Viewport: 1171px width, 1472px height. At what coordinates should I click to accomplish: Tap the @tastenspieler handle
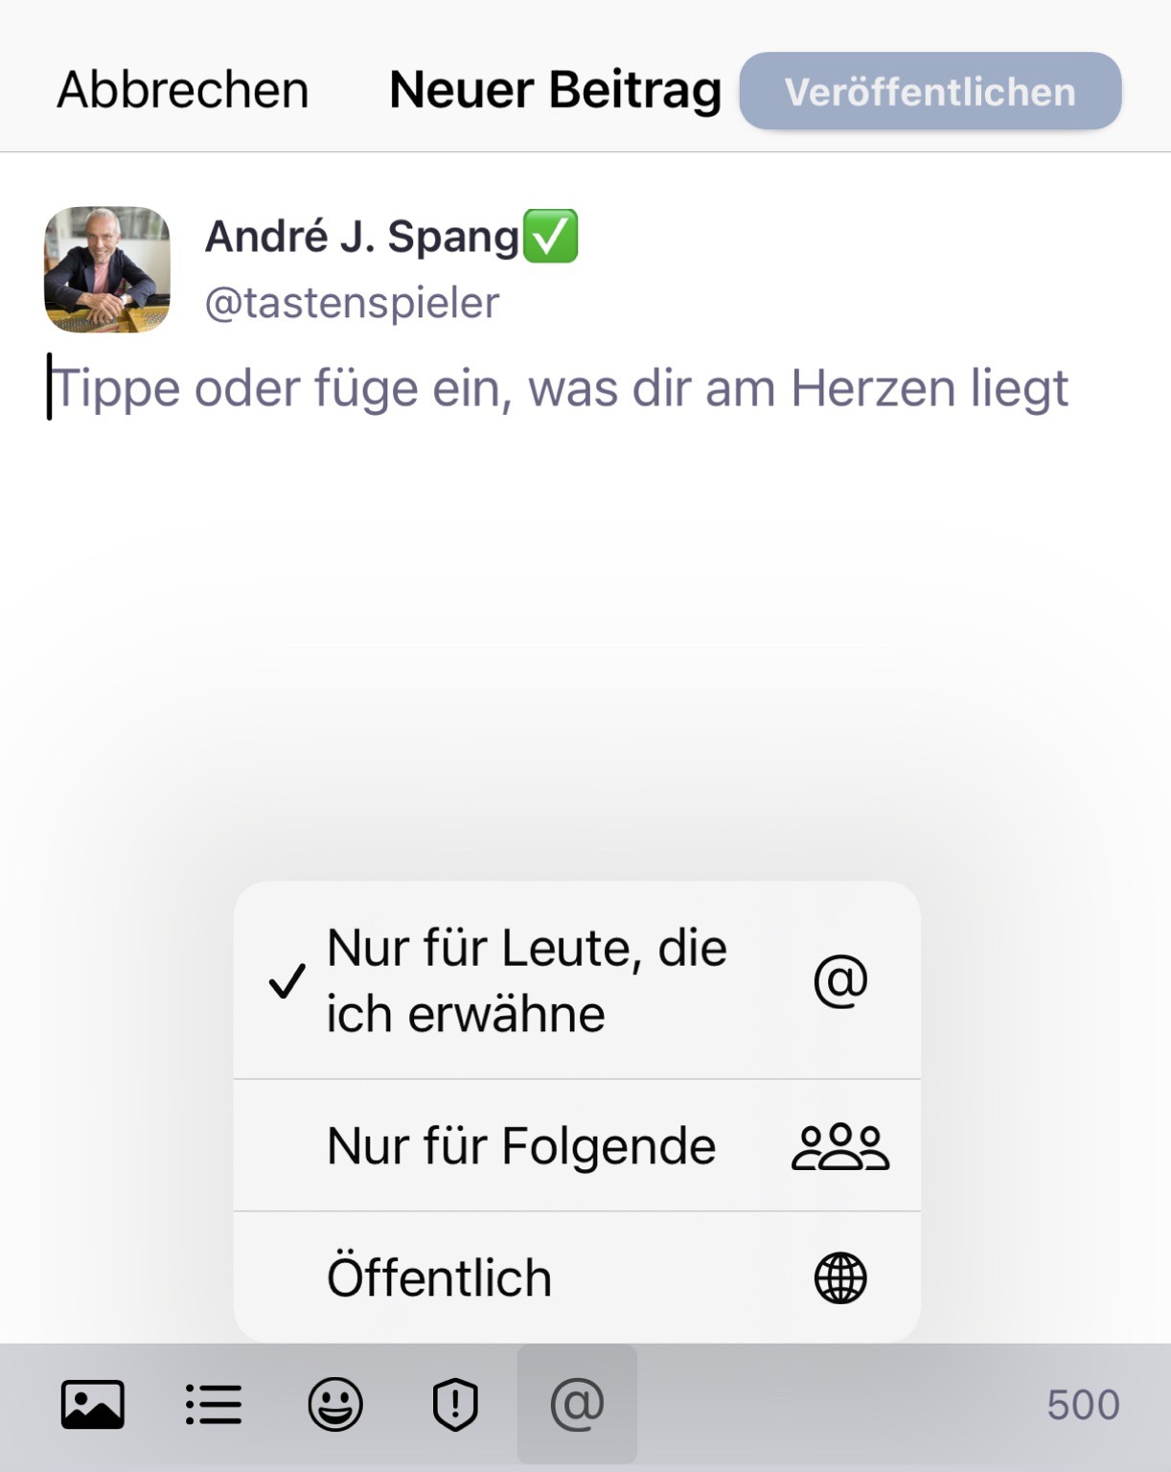[352, 303]
